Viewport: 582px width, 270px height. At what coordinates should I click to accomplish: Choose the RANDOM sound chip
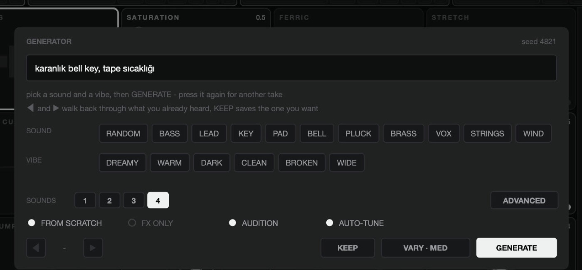click(x=123, y=134)
